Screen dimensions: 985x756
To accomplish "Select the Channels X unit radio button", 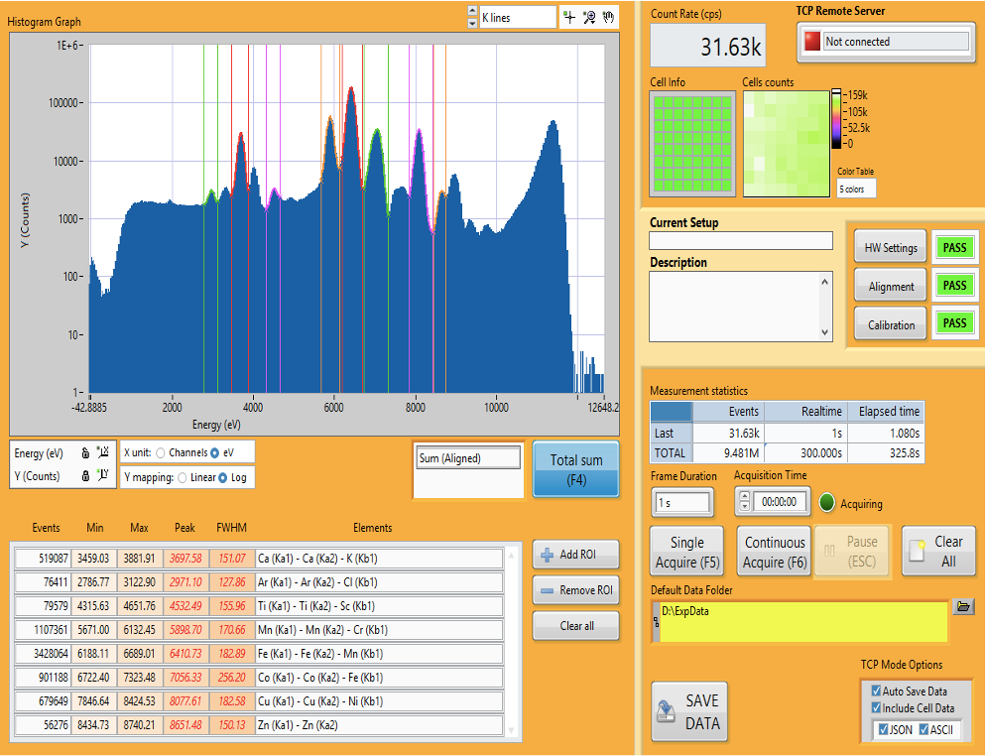I will click(x=161, y=452).
